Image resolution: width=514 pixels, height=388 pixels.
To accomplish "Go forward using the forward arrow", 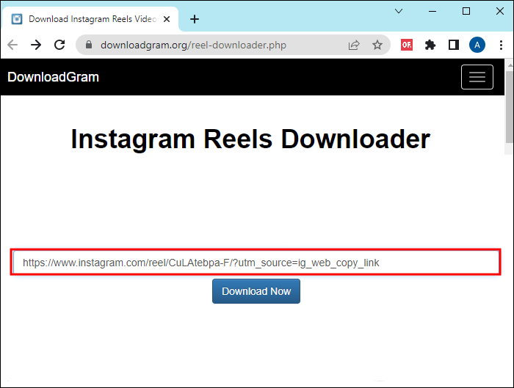I will tap(36, 45).
